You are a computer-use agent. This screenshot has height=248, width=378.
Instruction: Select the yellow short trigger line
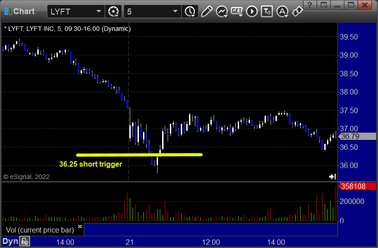[139, 155]
